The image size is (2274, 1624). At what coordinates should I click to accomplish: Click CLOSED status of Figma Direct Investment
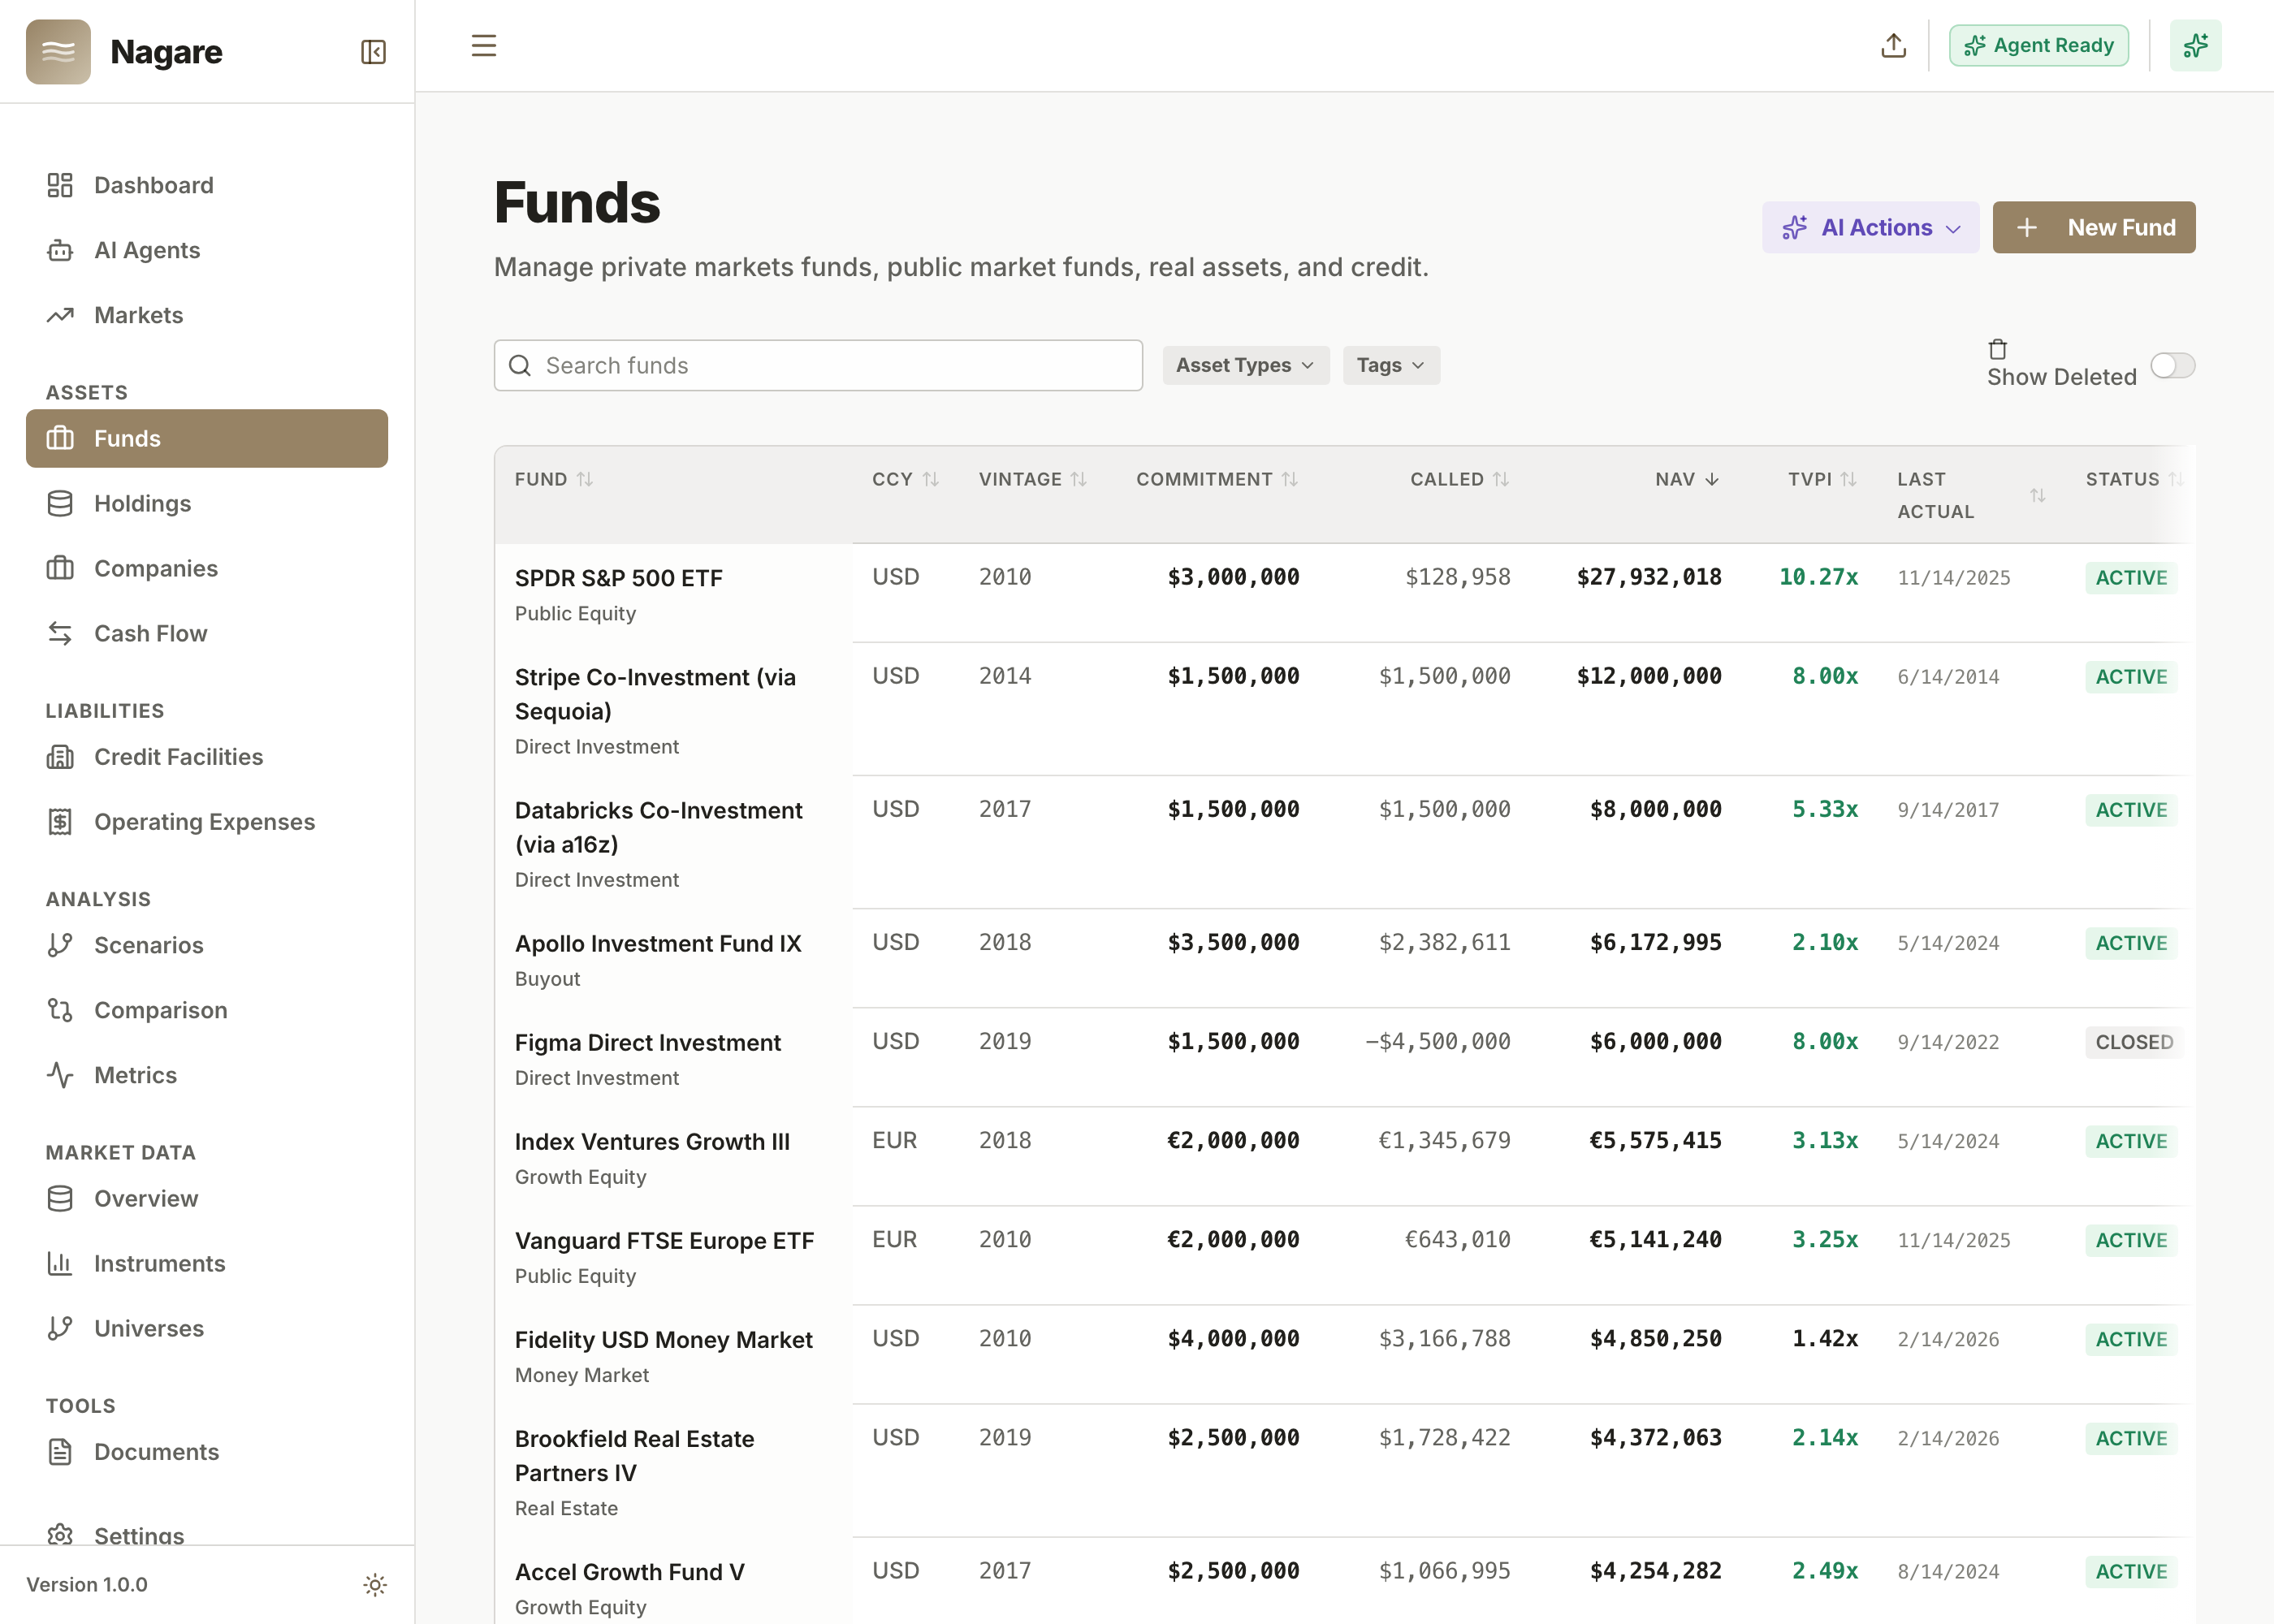pyautogui.click(x=2133, y=1042)
